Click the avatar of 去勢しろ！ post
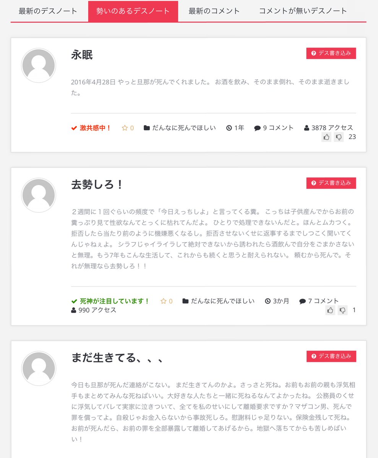The width and height of the screenshot is (378, 458). click(39, 195)
